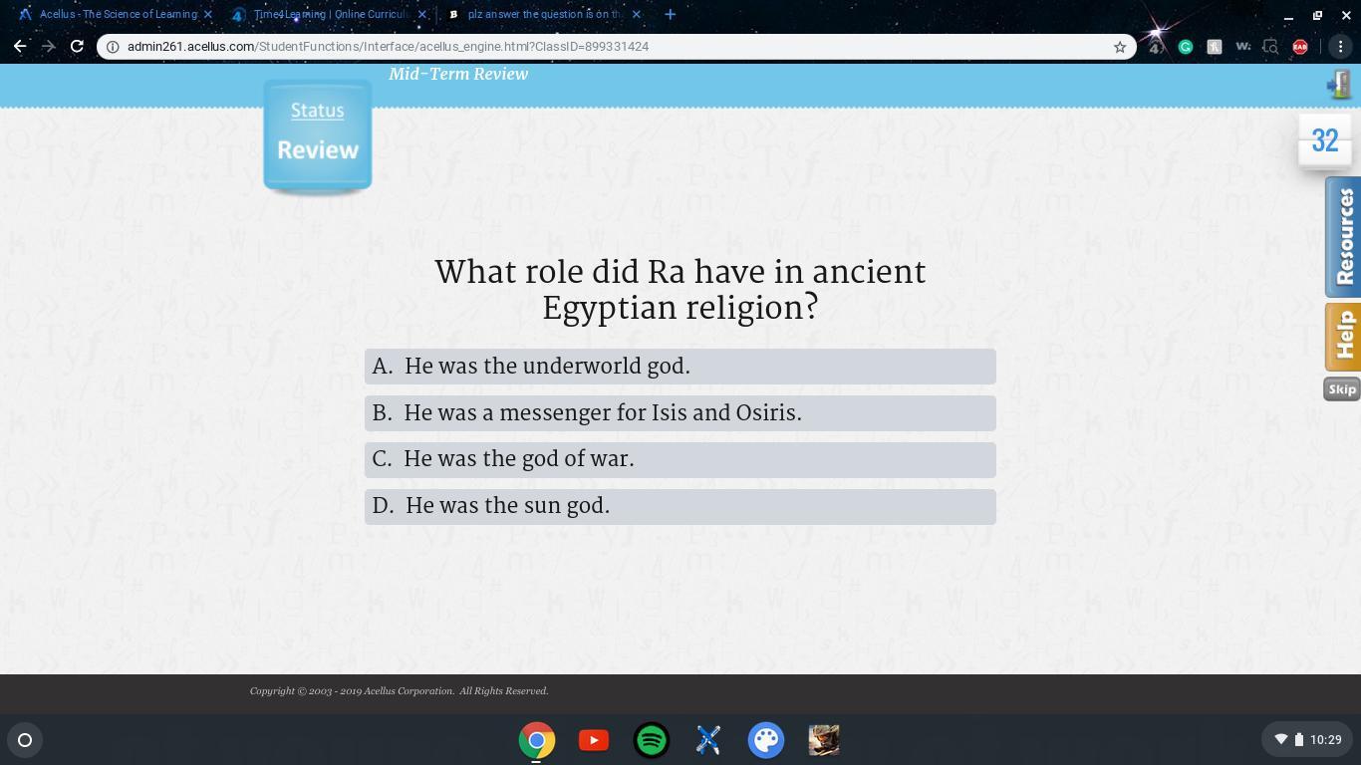Click the Mid-Term Review heading
The image size is (1361, 765).
point(458,75)
